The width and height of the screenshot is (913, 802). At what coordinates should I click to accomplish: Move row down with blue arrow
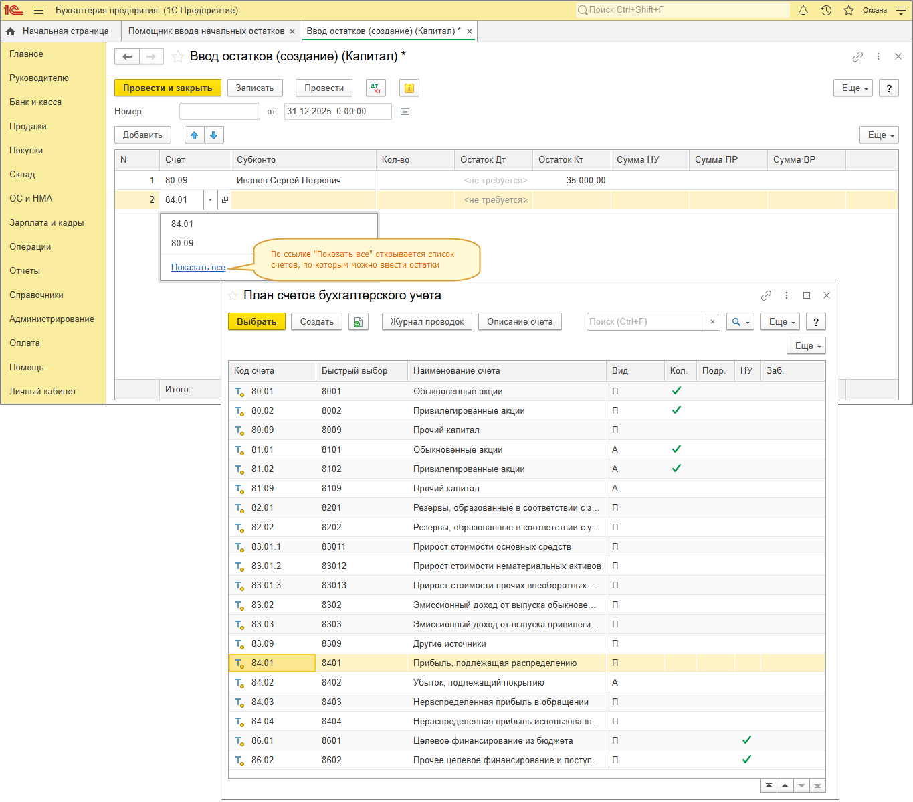tap(214, 135)
